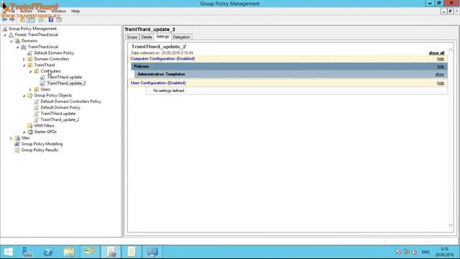Select 'TrainIThard_update_2' link under Computers
Screen dimensions: 460x259
tap(66, 83)
